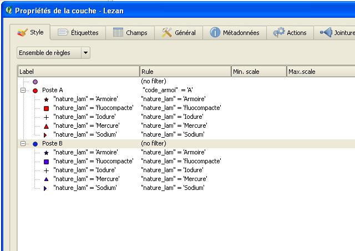Viewport: 355px width, 251px height.
Task: Switch to the Étiquettes tab
Action: pos(78,33)
